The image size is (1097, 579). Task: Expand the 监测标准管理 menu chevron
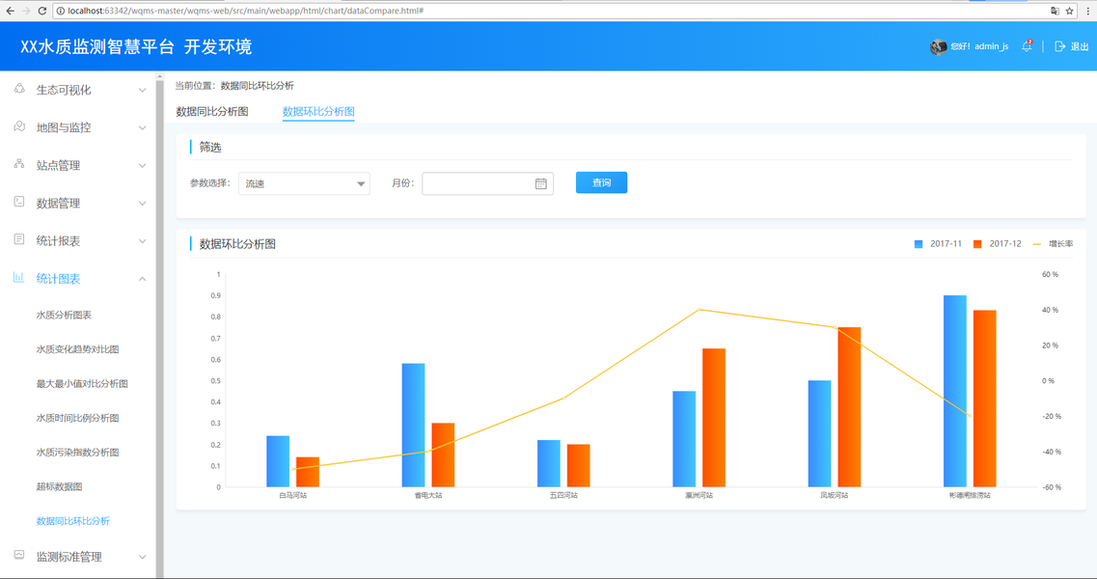[142, 558]
